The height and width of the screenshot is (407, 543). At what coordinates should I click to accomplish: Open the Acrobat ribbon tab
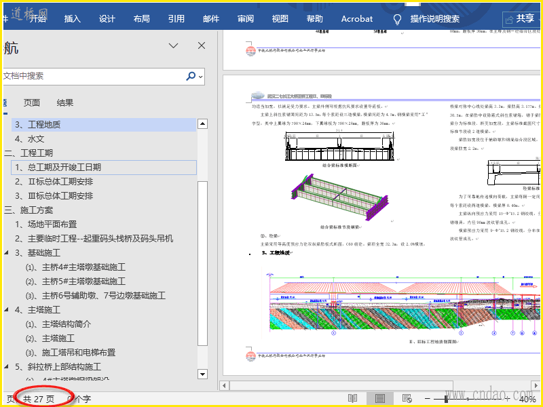[x=357, y=19]
